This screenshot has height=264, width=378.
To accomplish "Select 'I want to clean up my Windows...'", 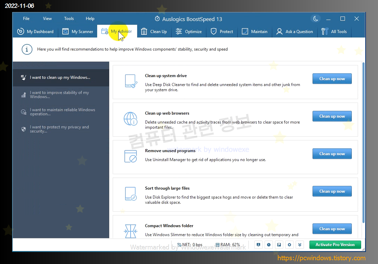I will [x=61, y=77].
